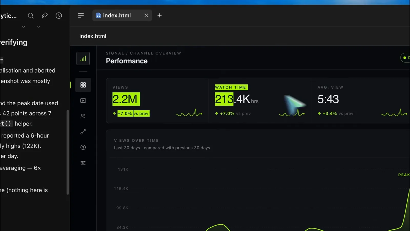
Task: Click the search icon in left panel header
Action: 31,16
